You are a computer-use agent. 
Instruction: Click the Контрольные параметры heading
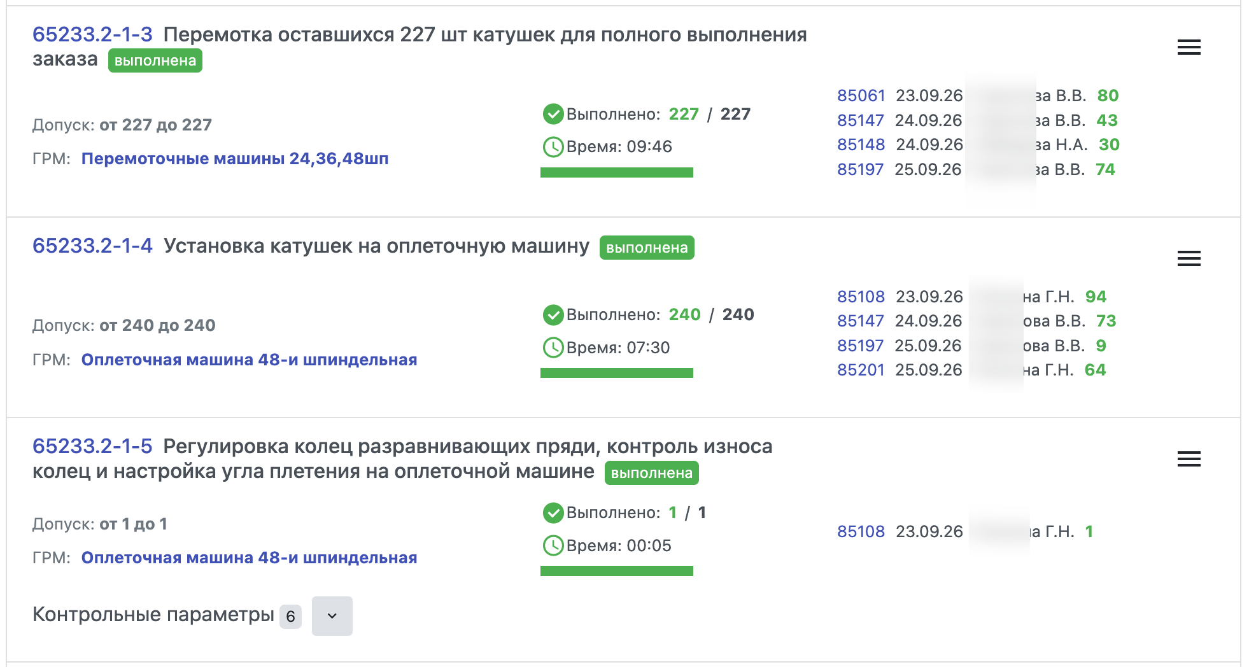153,614
